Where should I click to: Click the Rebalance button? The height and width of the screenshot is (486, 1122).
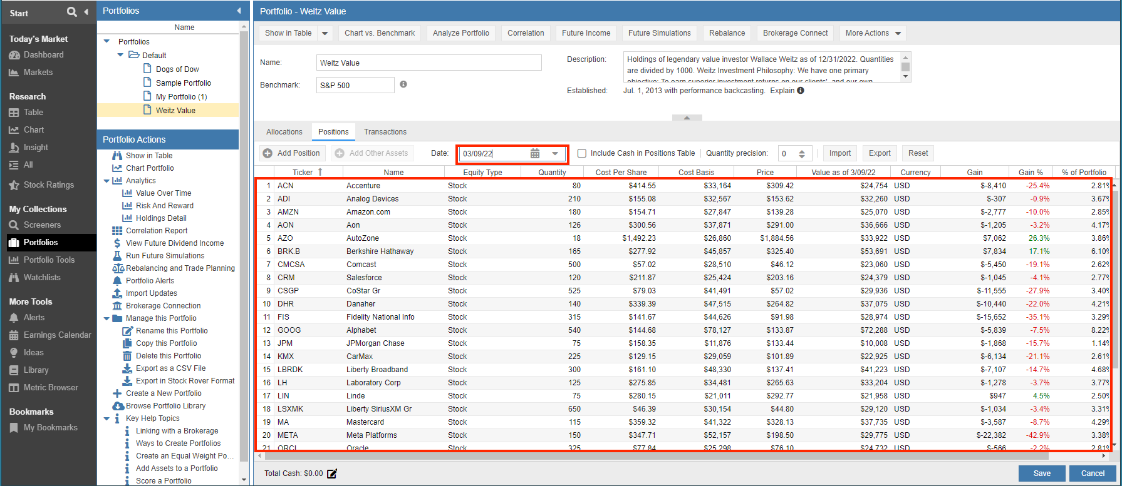click(727, 33)
